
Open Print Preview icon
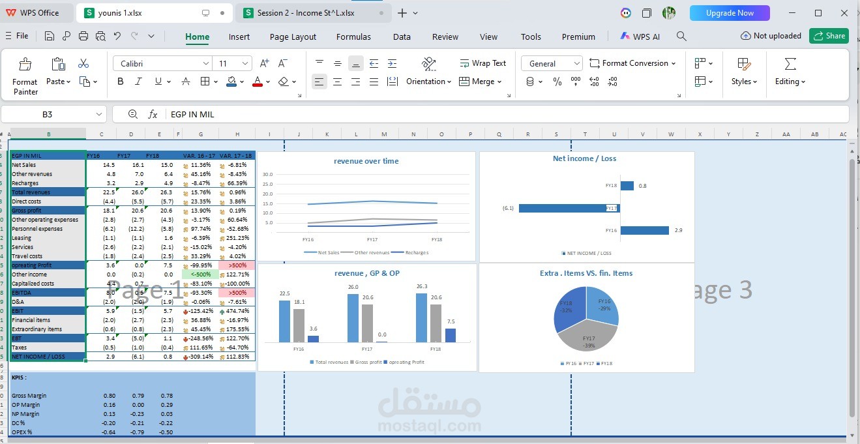[x=100, y=37]
